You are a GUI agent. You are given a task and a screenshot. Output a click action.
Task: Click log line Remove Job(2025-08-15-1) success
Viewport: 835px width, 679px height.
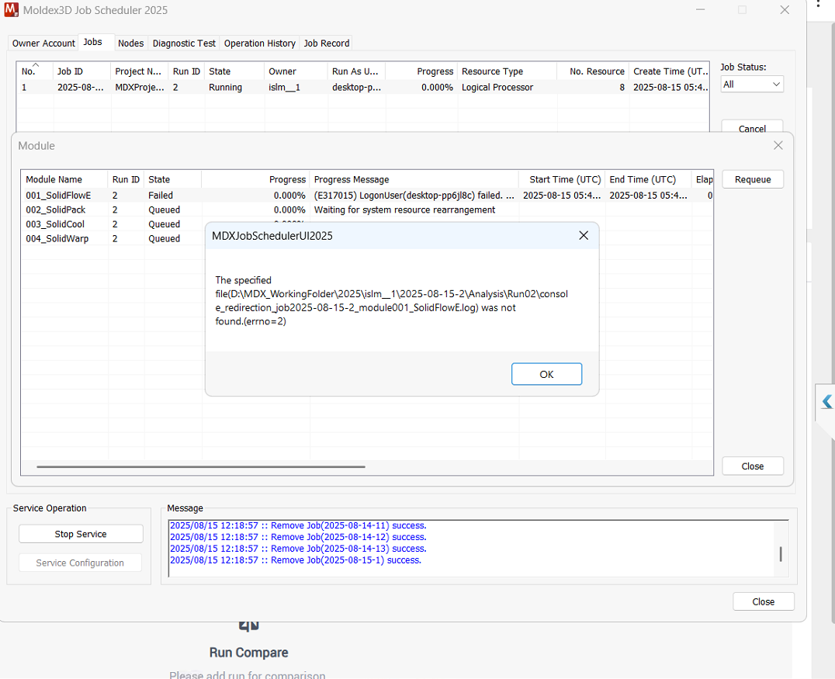296,560
